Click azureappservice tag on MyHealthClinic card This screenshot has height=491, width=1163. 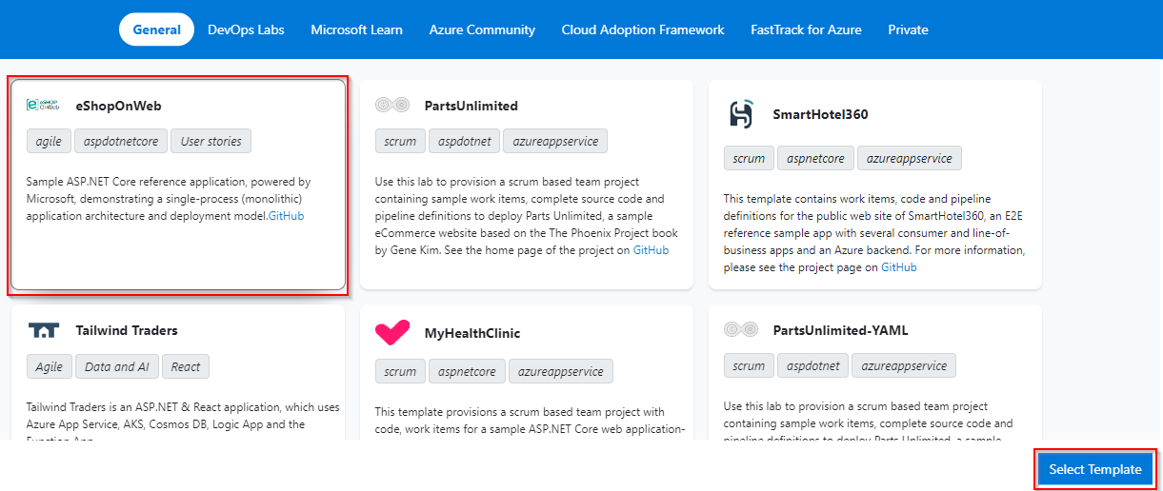[561, 371]
